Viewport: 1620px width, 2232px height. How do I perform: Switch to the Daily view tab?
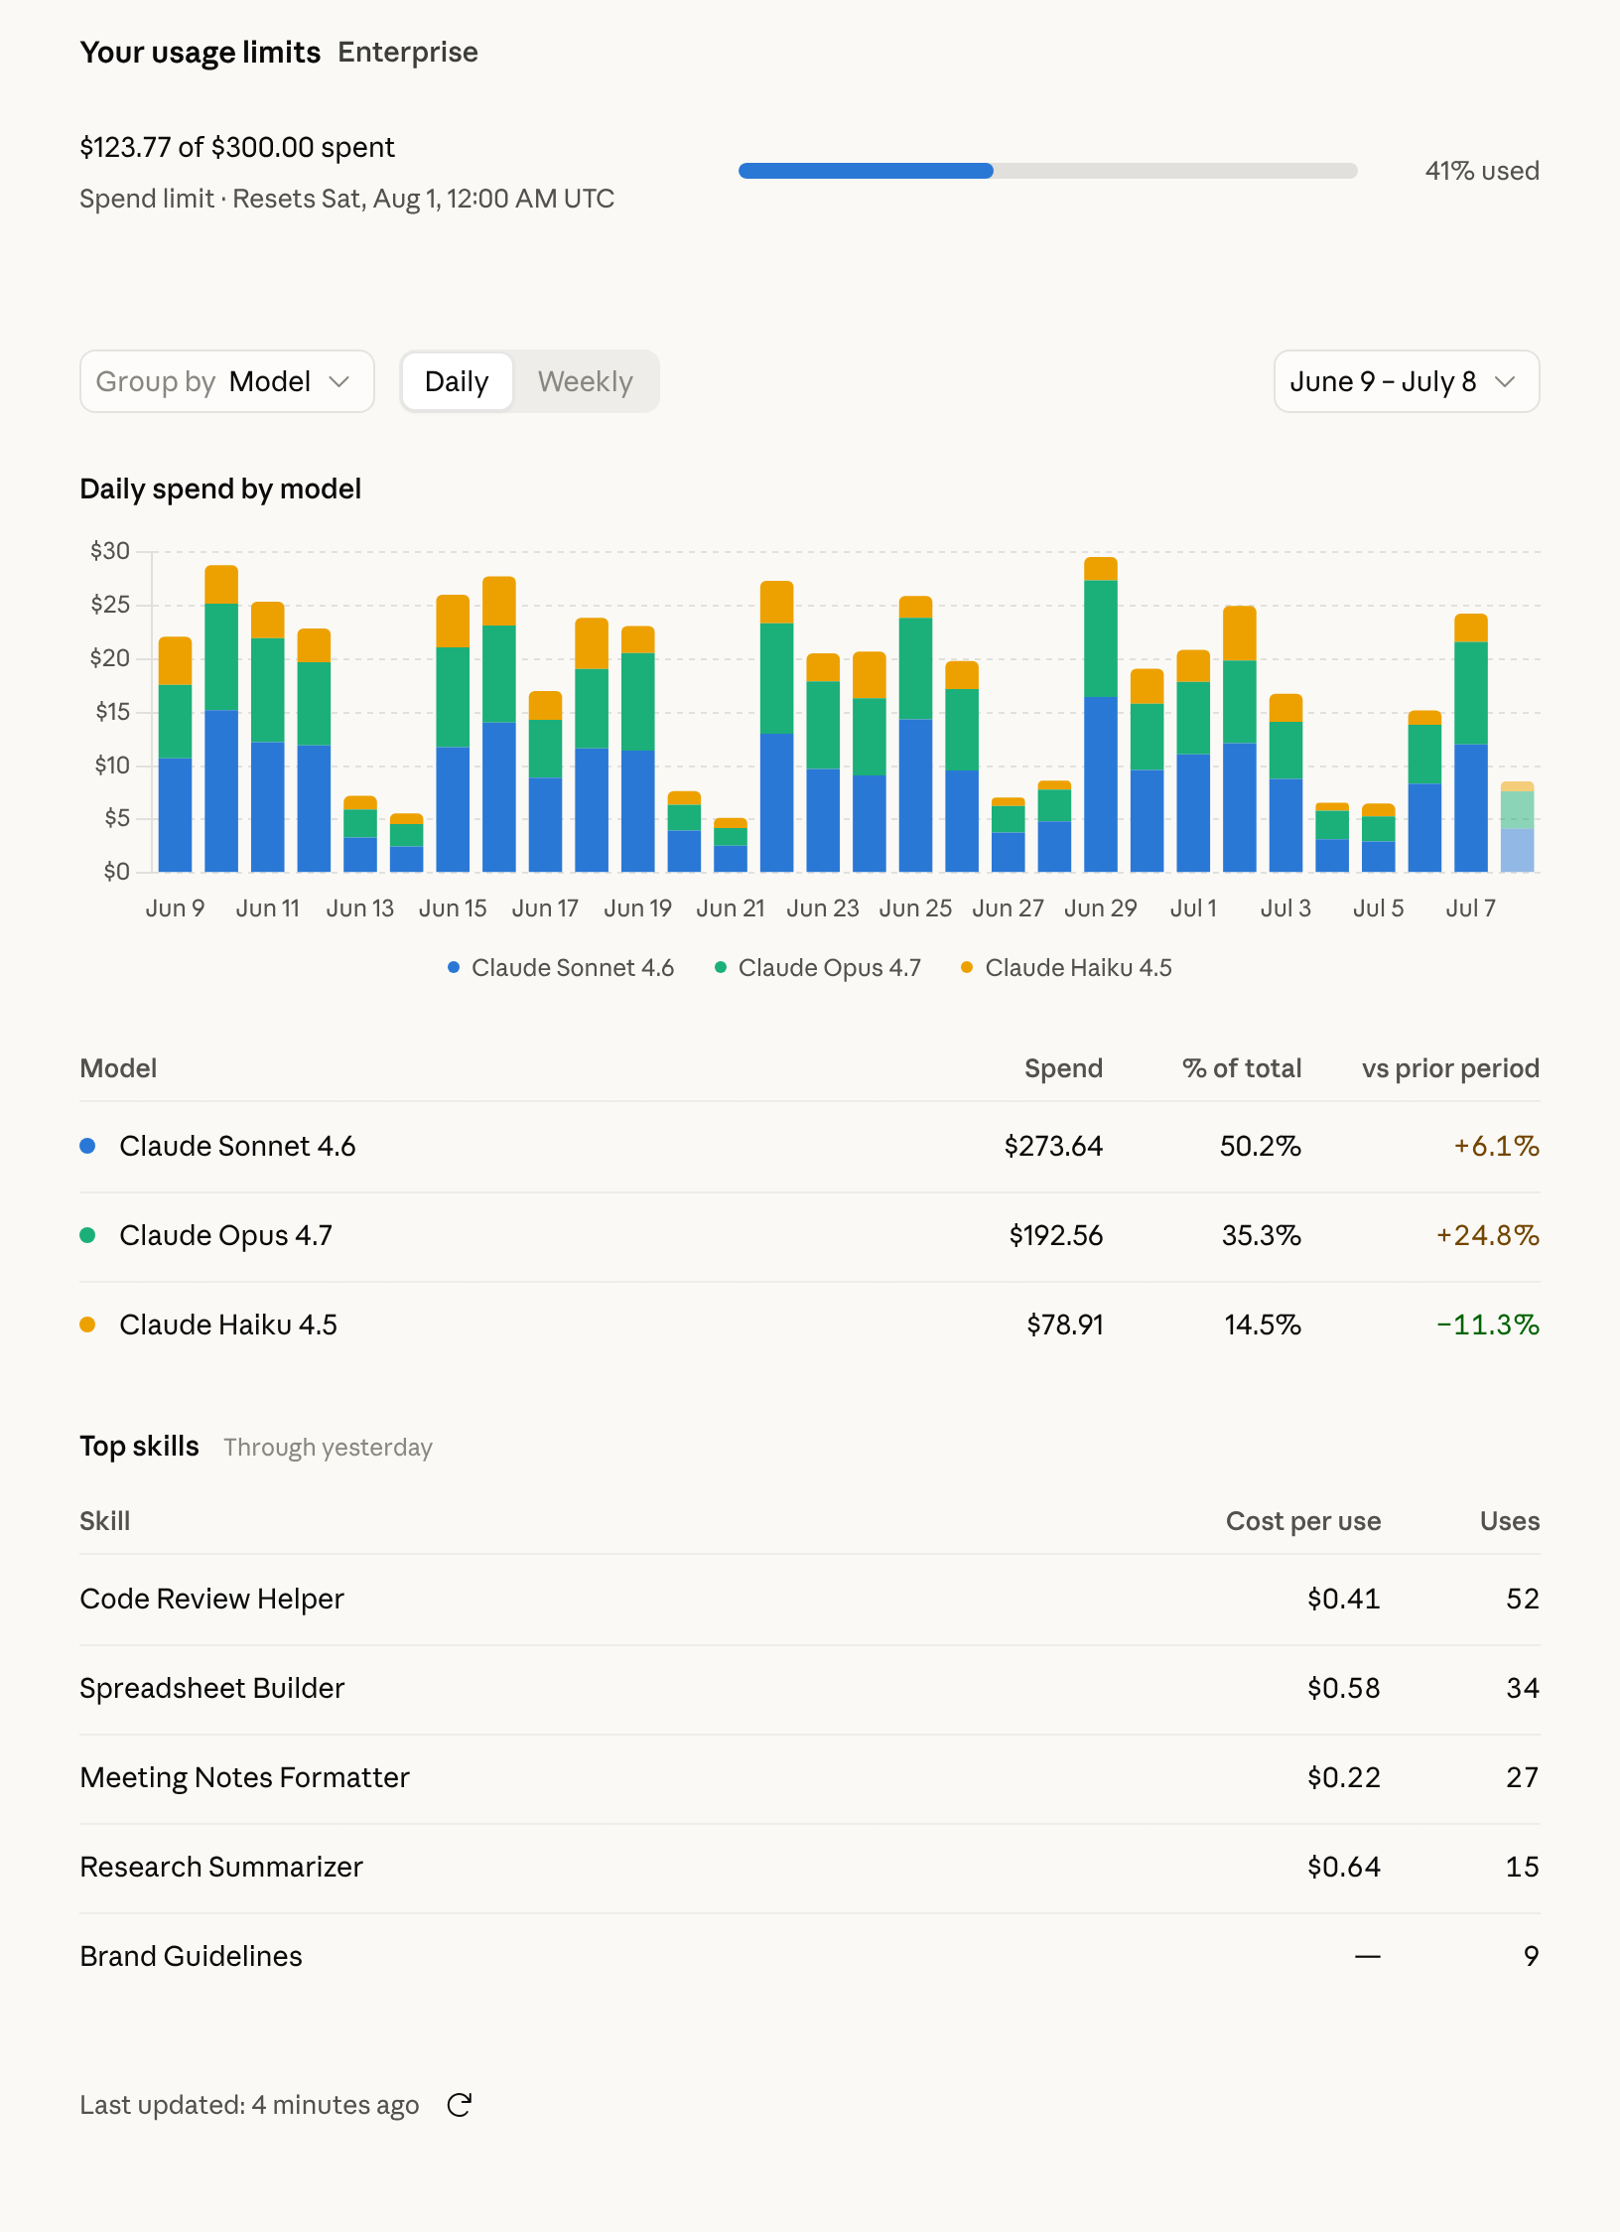click(457, 381)
